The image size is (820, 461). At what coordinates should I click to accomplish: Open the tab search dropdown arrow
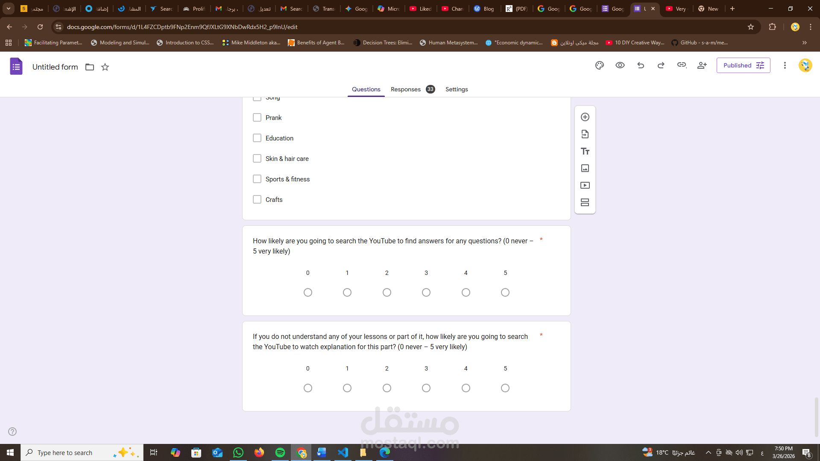coord(9,9)
